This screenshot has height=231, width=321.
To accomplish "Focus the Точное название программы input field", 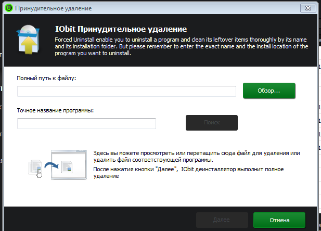I will click(86, 123).
